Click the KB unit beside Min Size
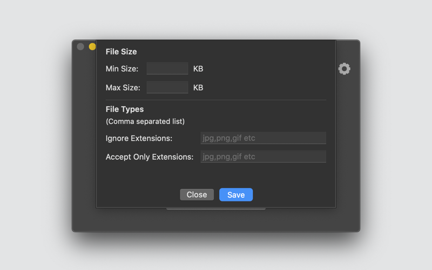The image size is (432, 270). tap(198, 69)
